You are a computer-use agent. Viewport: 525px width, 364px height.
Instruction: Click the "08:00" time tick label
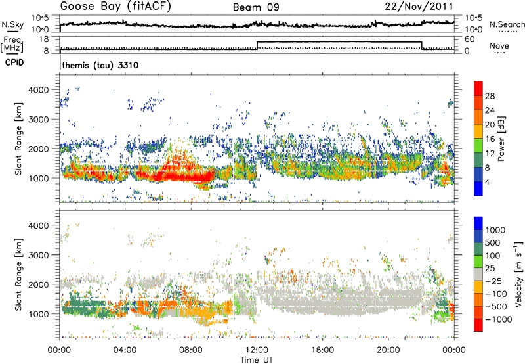191,350
